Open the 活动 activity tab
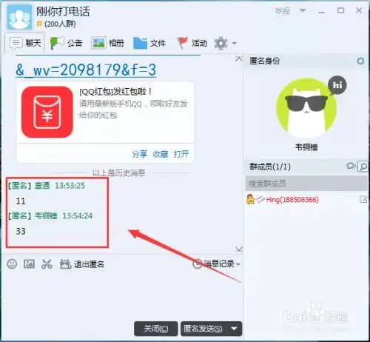The width and height of the screenshot is (370, 342). point(192,43)
